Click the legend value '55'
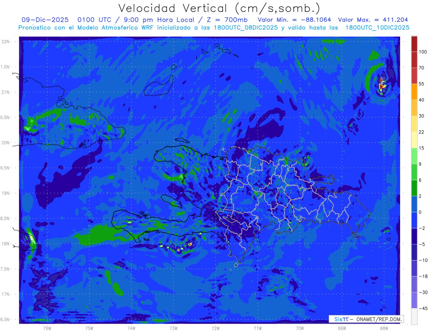Screen dimensions: 431x333 pyautogui.click(x=421, y=84)
